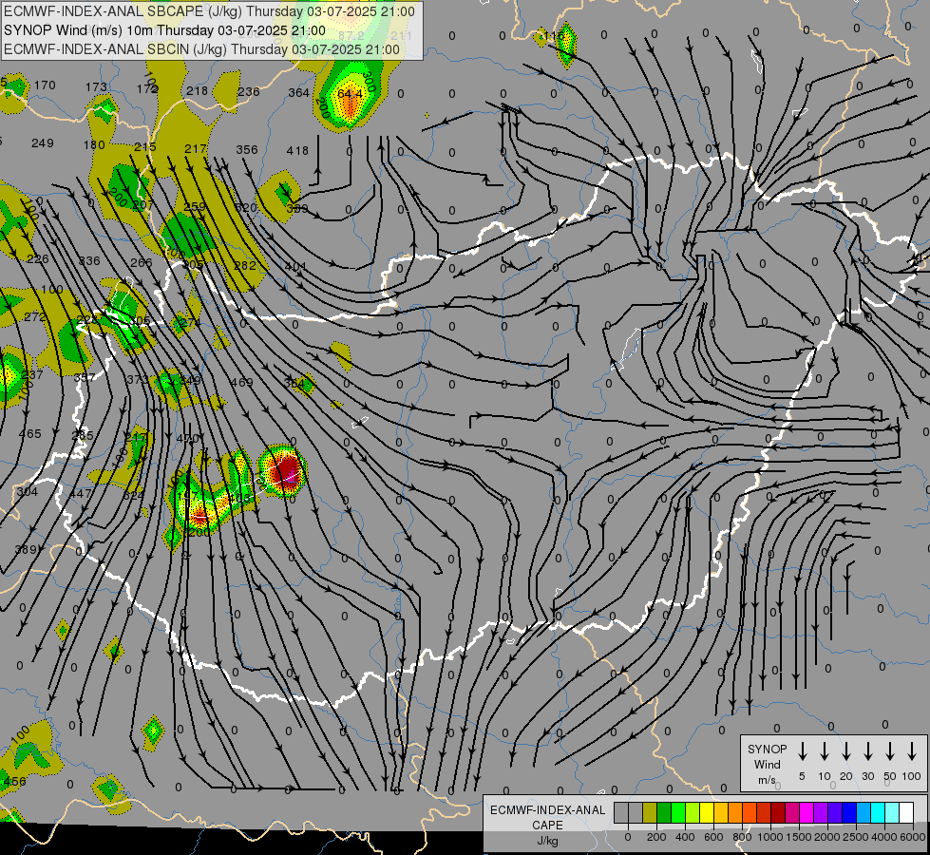
Task: Click the 401 value on the map
Action: point(295,267)
